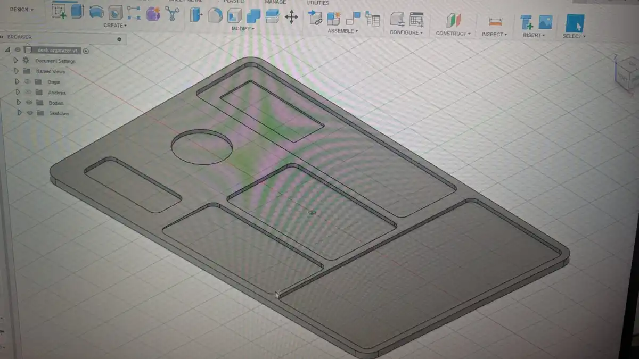Select the Move/Copy arrows tool

tap(291, 17)
